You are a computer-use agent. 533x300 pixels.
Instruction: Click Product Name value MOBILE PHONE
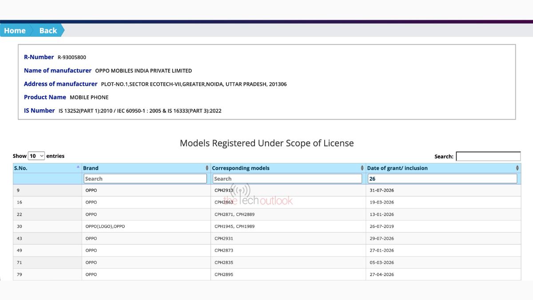(x=89, y=97)
